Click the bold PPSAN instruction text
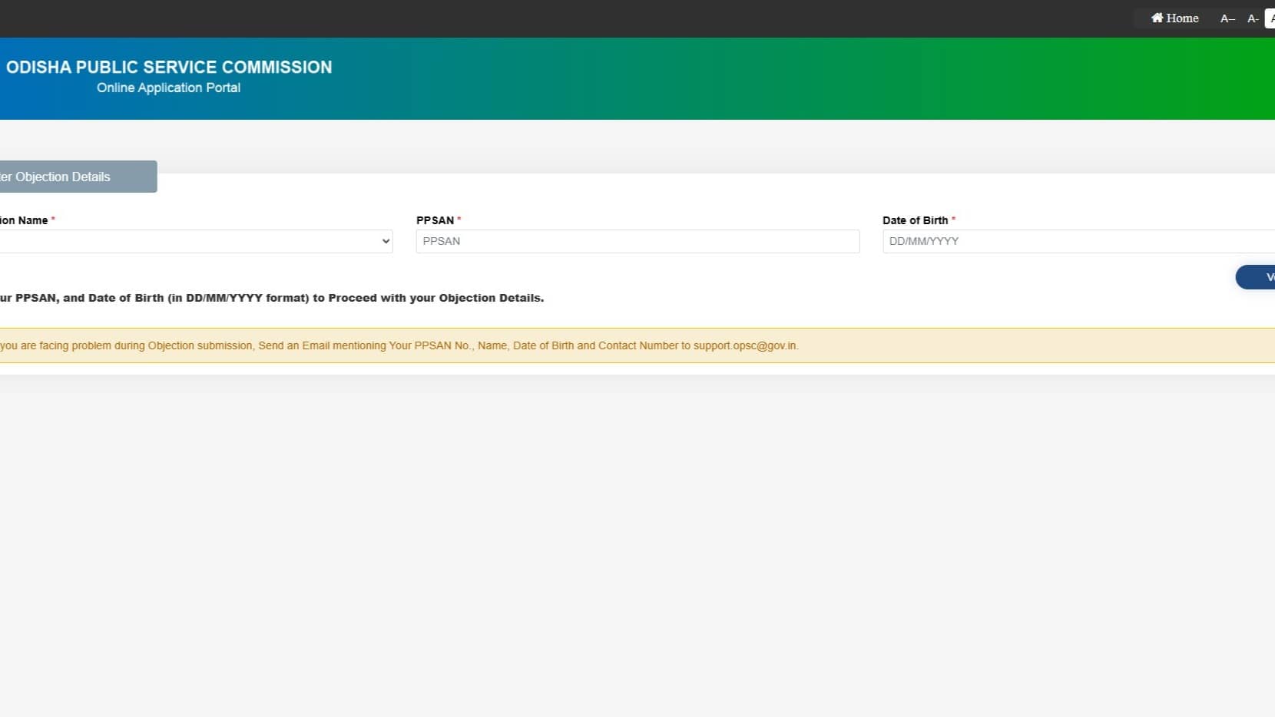 [x=272, y=298]
